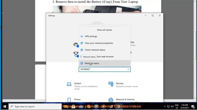Viewport: 197px width, 110px height.
Task: Open the clock showing 1:20 AM
Action: pyautogui.click(x=184, y=107)
